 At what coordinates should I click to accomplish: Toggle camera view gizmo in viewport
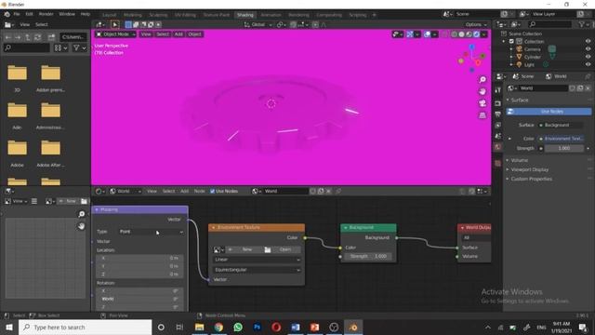point(483,103)
